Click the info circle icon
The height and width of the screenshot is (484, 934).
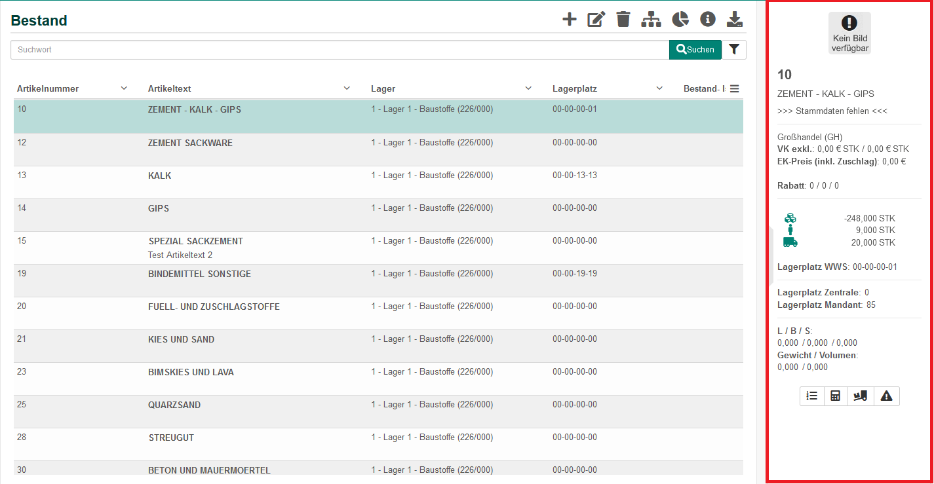pos(708,20)
